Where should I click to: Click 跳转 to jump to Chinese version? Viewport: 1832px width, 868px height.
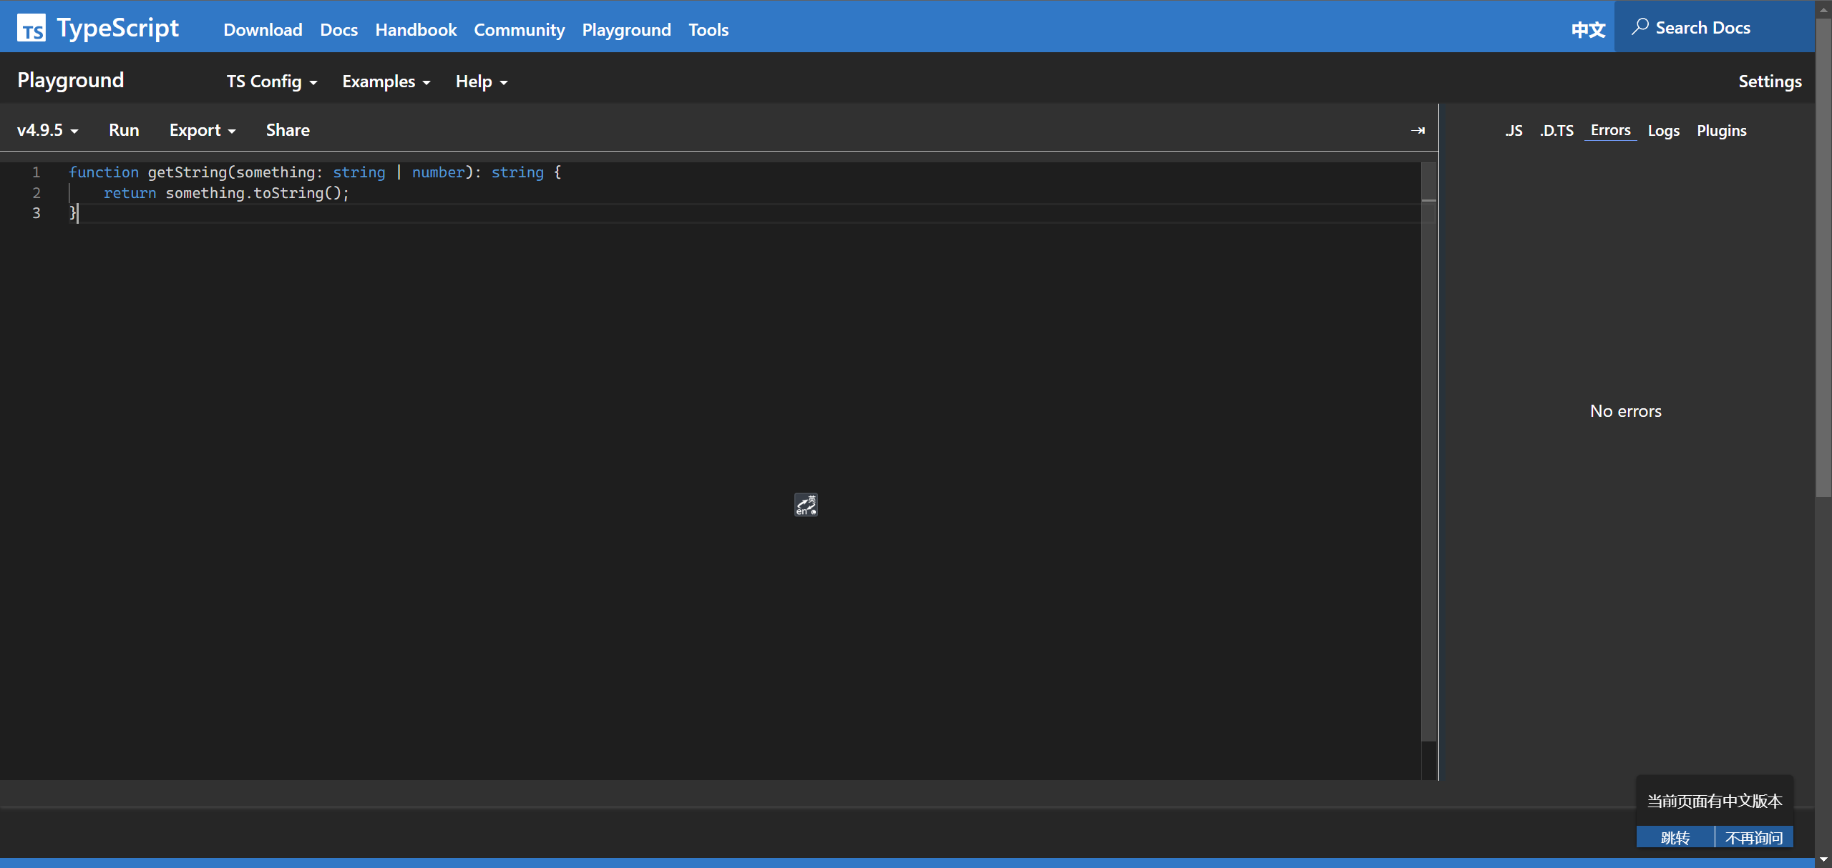click(1675, 837)
